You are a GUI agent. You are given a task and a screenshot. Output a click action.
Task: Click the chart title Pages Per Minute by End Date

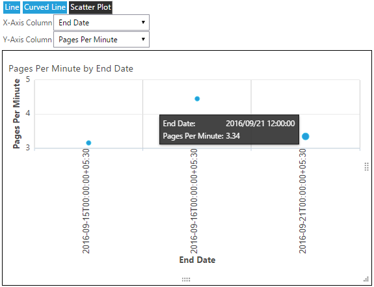[x=71, y=69]
